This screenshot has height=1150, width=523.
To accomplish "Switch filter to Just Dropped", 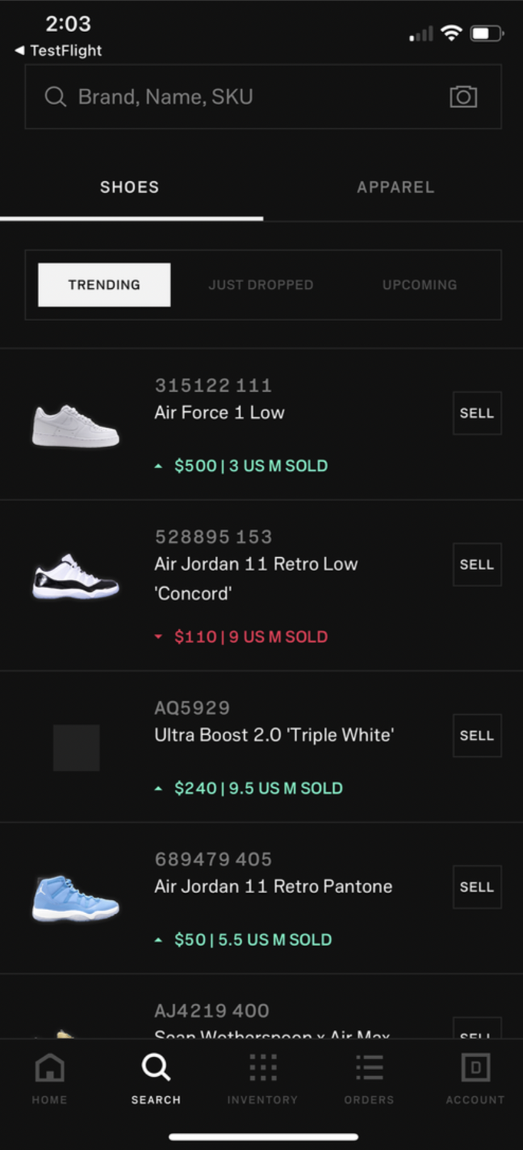I will click(261, 285).
